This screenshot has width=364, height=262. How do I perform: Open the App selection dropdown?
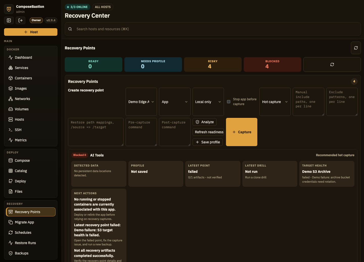point(175,102)
